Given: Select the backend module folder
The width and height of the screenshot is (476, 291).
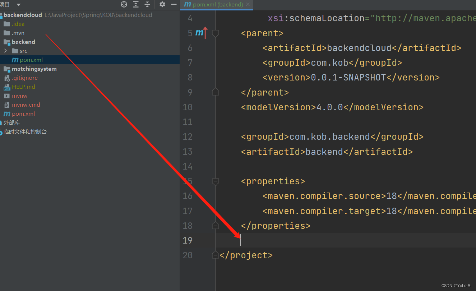Looking at the screenshot, I should pyautogui.click(x=23, y=42).
